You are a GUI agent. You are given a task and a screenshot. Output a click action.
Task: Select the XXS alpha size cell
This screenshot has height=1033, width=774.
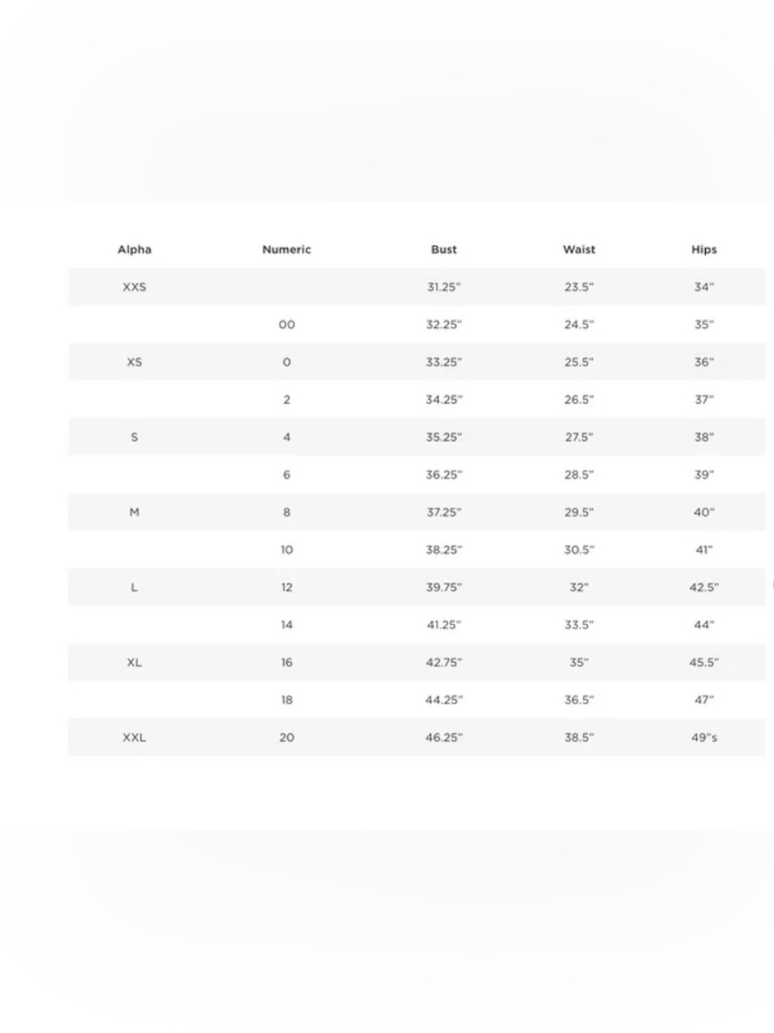[134, 287]
